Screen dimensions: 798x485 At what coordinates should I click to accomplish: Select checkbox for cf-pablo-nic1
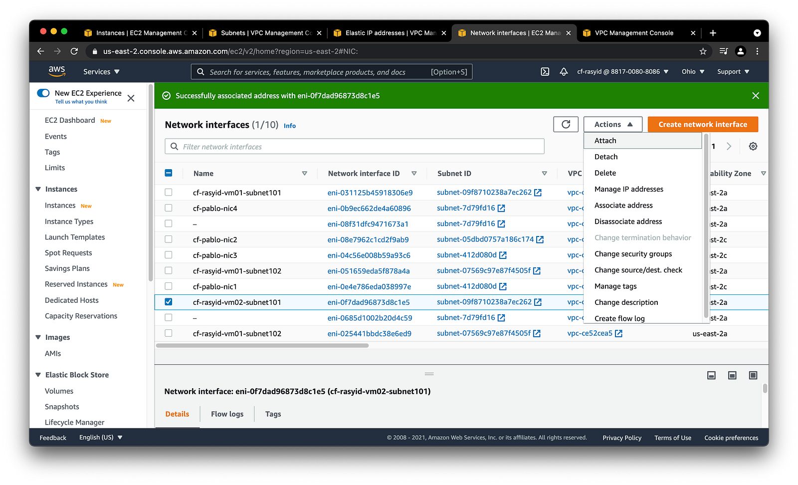pyautogui.click(x=169, y=286)
